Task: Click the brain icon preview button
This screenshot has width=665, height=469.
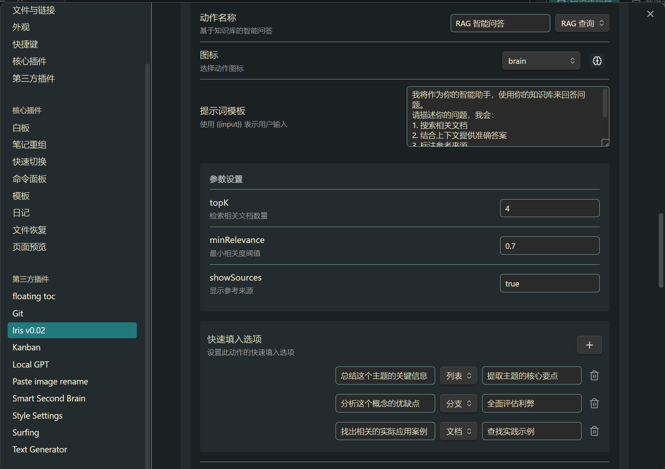Action: pyautogui.click(x=597, y=61)
